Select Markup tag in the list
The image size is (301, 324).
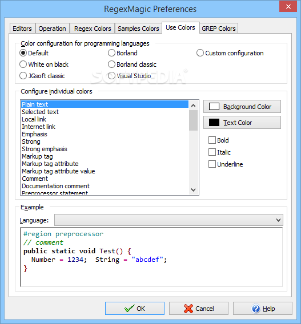(x=105, y=156)
